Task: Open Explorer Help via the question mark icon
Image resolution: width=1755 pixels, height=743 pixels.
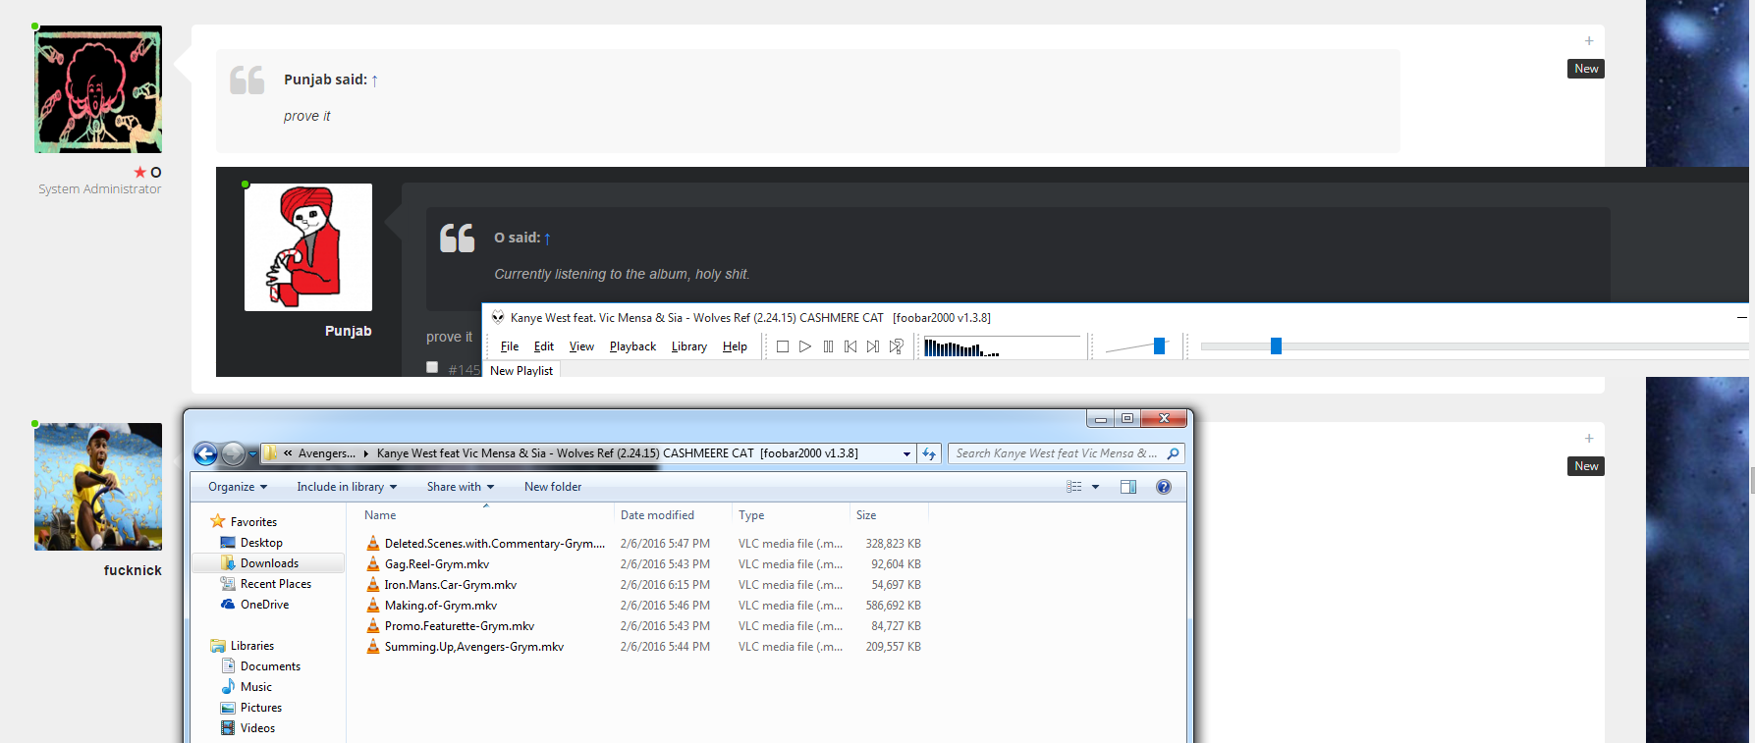Action: point(1164,487)
